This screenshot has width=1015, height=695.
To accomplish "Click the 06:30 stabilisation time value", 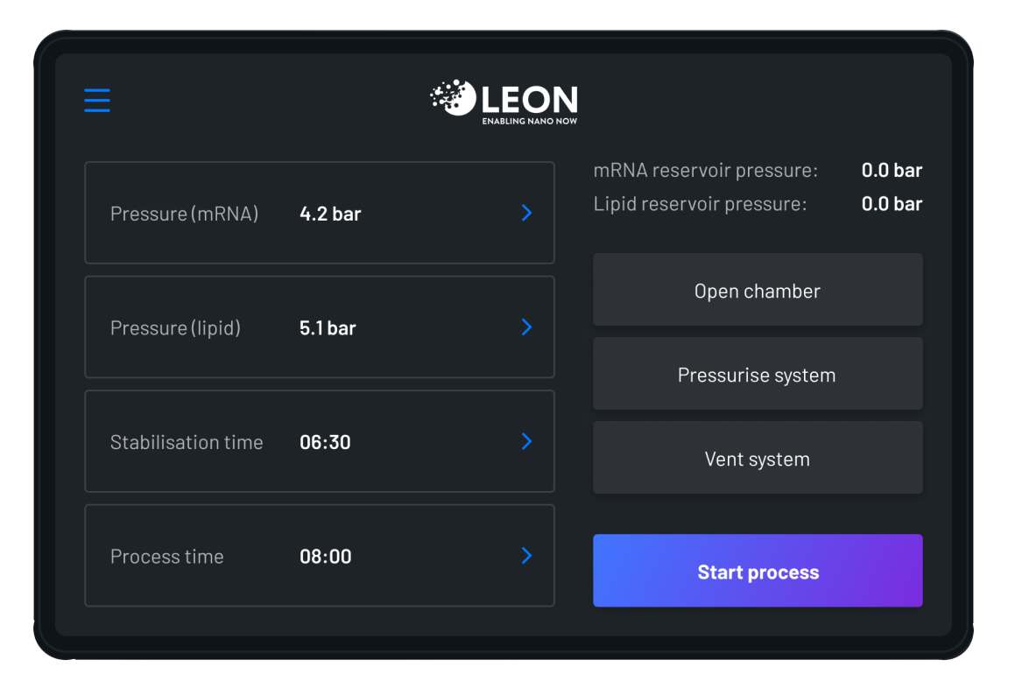I will click(325, 442).
